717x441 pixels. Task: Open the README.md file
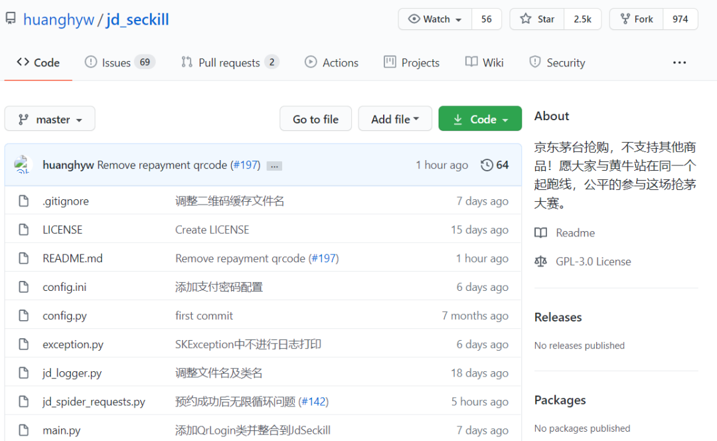[73, 258]
